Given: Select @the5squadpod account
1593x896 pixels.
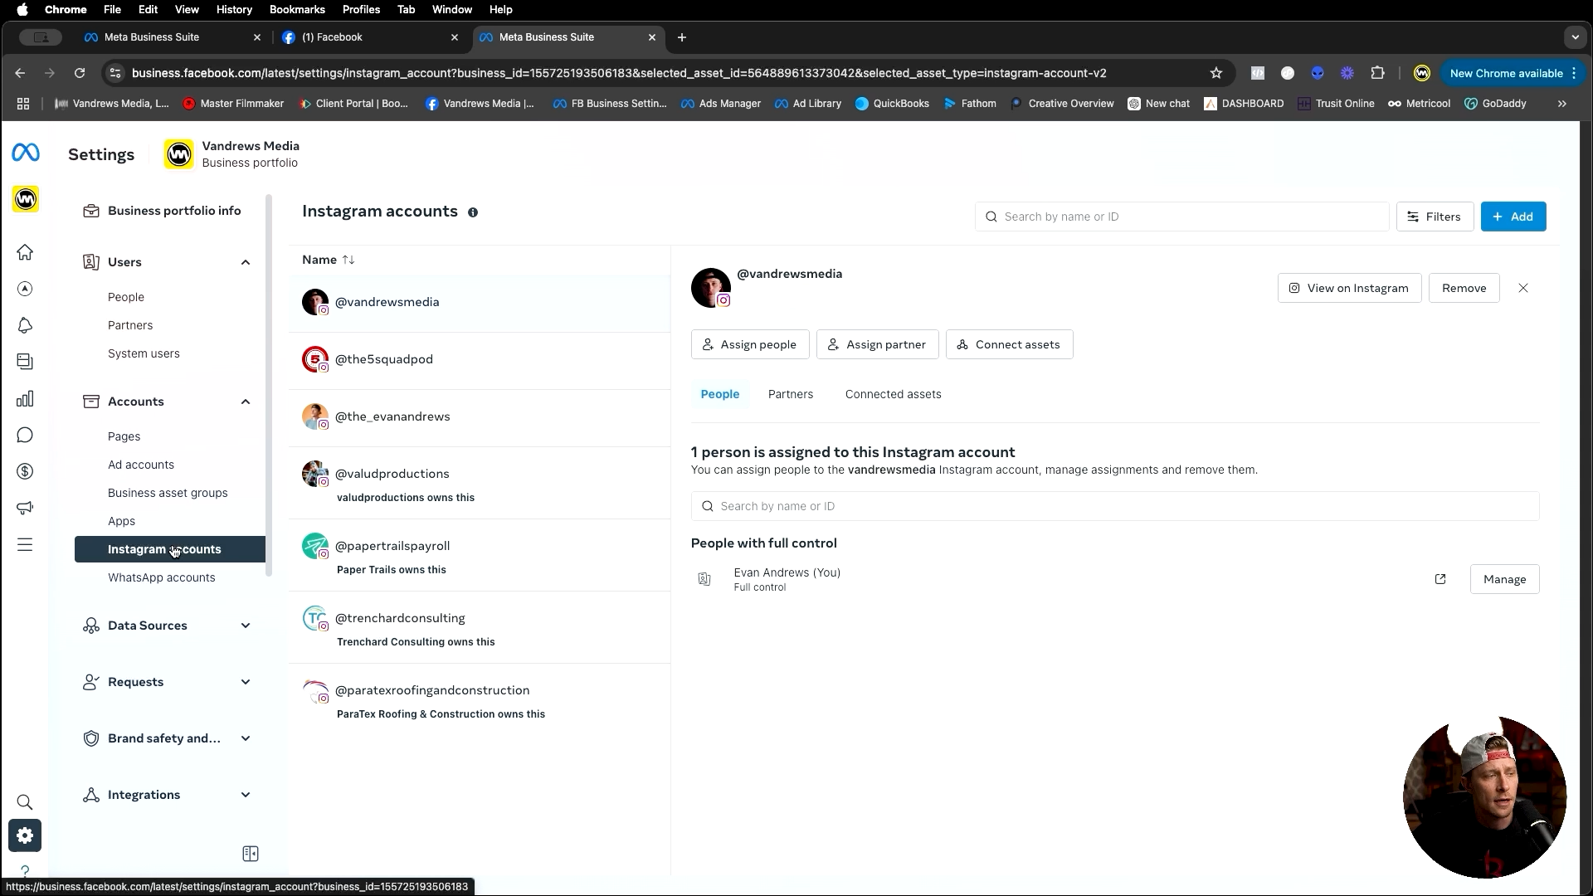Looking at the screenshot, I should point(480,359).
